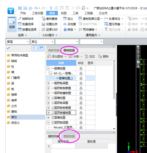The height and width of the screenshot is (153, 147).
Task: Expand the 三层墙柱图 node
Action: [48, 117]
